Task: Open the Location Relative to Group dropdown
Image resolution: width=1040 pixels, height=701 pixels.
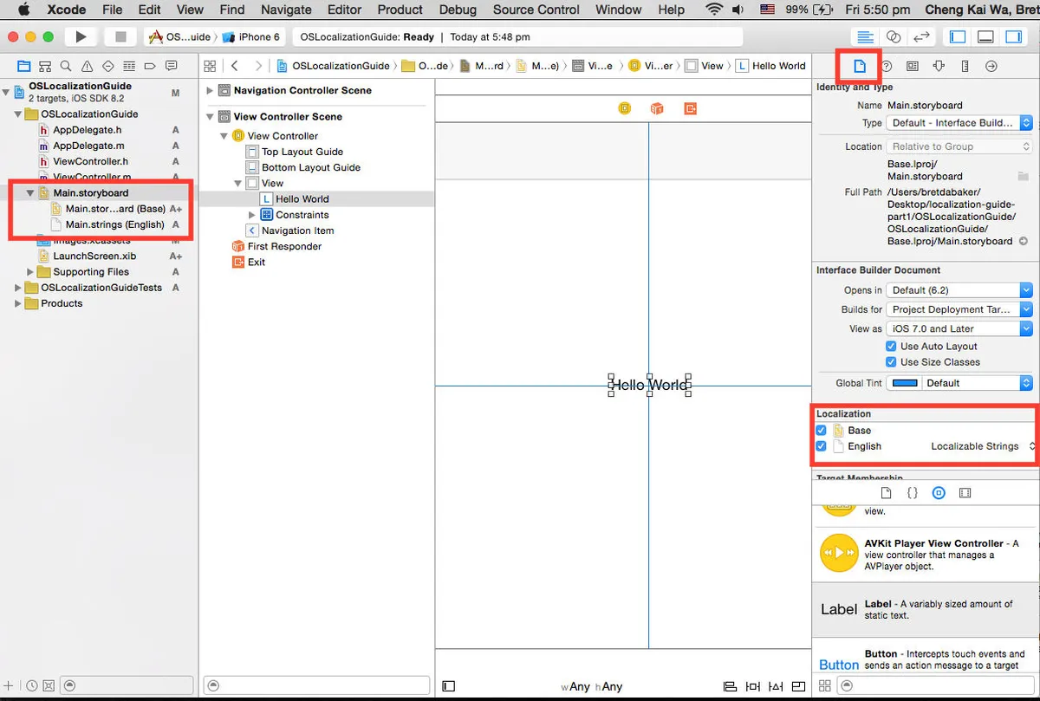Action: [959, 146]
